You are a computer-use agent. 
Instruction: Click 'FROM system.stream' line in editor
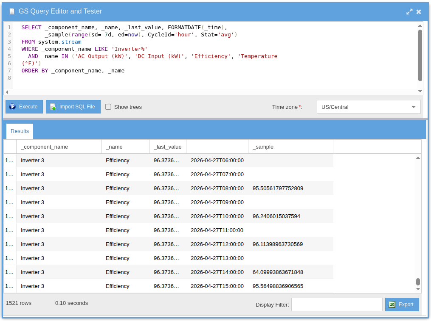[x=51, y=42]
